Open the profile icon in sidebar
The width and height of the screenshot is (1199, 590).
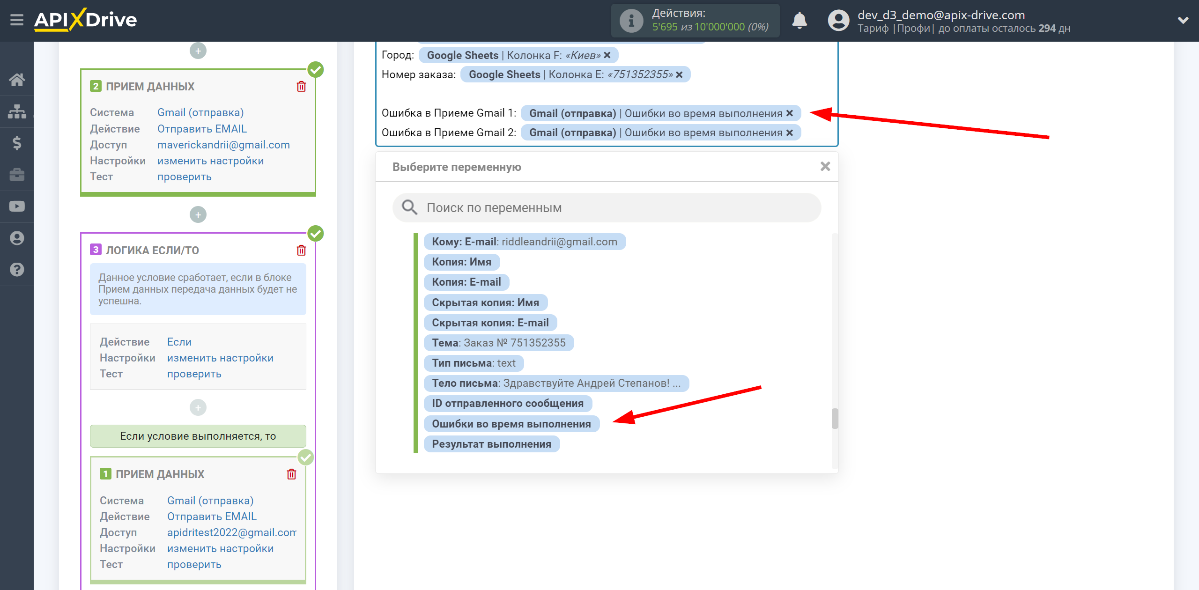click(17, 238)
